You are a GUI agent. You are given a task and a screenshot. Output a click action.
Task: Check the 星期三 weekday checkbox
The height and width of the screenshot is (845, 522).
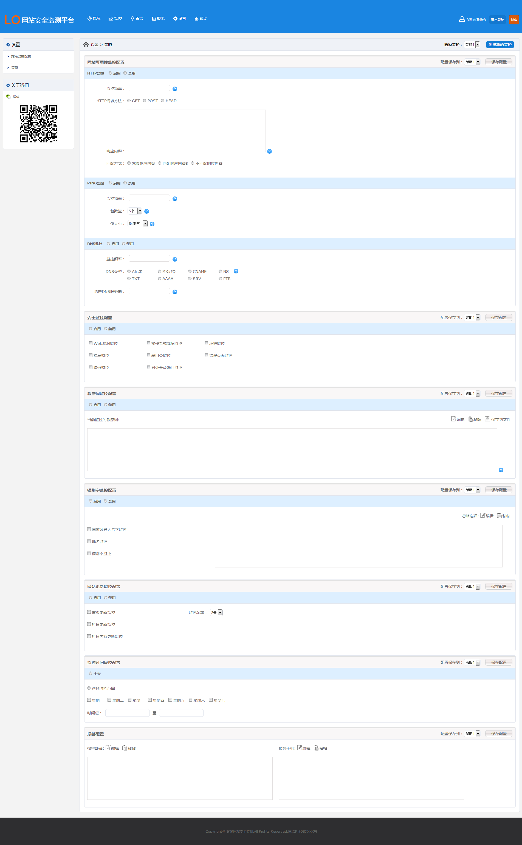(x=129, y=700)
